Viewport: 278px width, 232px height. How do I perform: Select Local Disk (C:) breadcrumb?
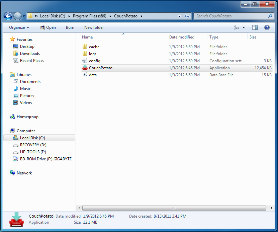(x=53, y=16)
